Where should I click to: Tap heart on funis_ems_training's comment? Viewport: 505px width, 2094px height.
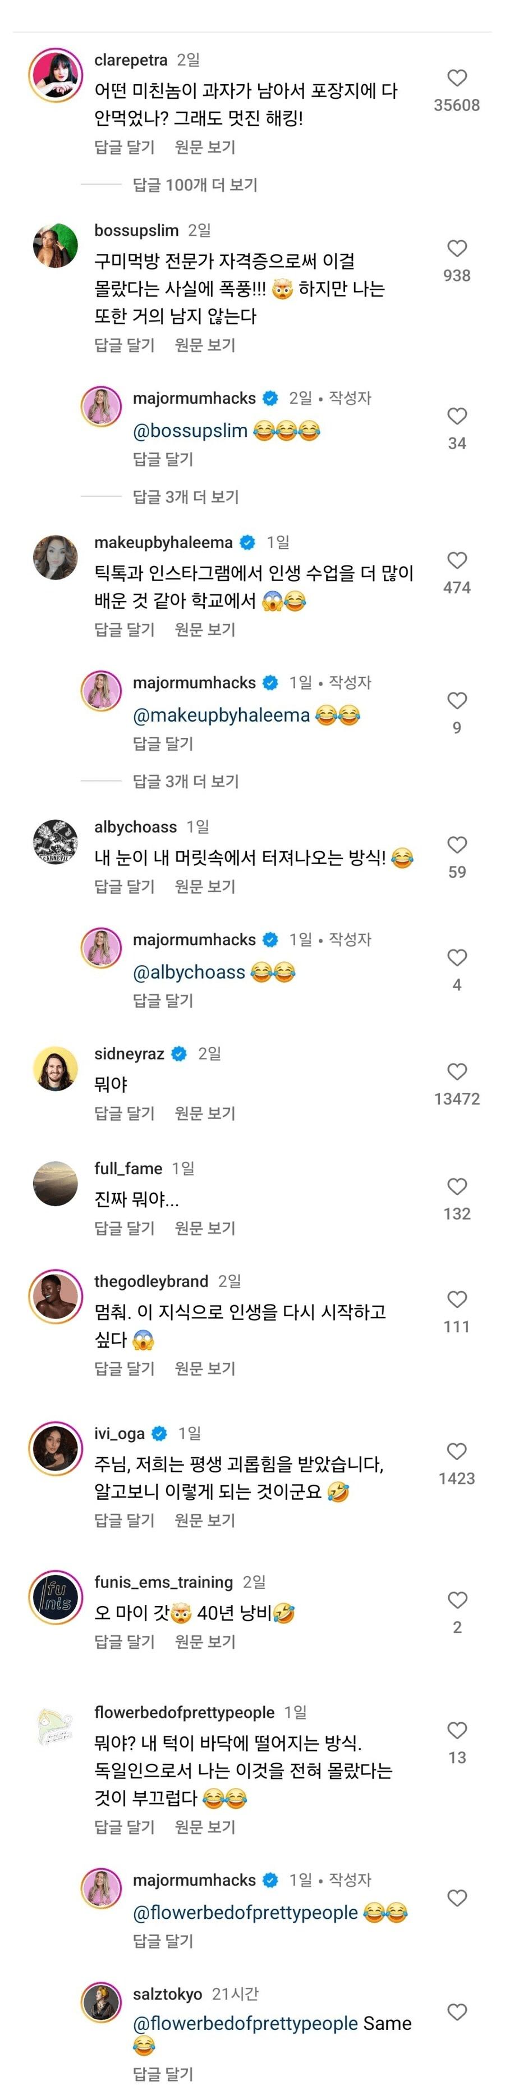tap(457, 1600)
